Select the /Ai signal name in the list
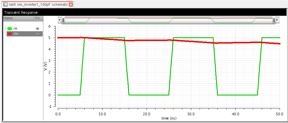The image size is (288, 123). pyautogui.click(x=16, y=34)
